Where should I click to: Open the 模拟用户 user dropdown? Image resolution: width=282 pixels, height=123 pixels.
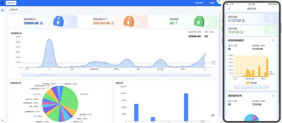(x=199, y=3)
